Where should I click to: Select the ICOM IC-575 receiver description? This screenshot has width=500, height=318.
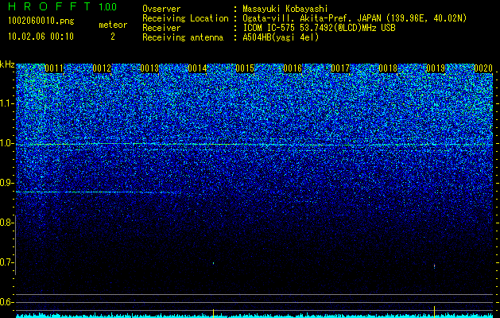pyautogui.click(x=319, y=28)
